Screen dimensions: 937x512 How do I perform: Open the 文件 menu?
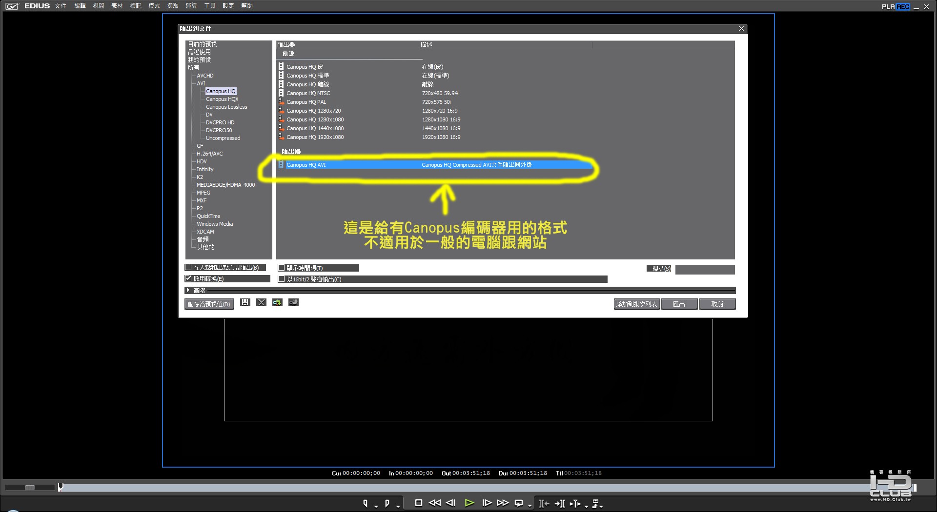point(61,6)
